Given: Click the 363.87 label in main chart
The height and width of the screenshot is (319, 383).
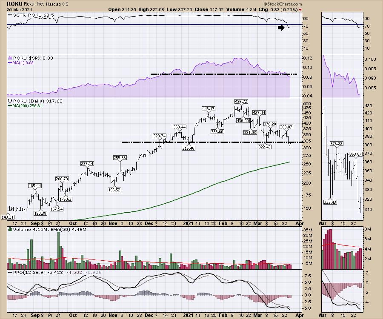Looking at the screenshot, I should pos(286,127).
